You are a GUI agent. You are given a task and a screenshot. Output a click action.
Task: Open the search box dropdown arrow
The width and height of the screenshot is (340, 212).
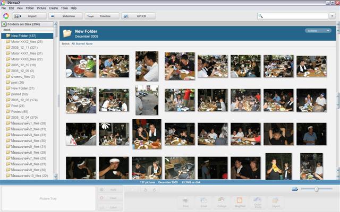pyautogui.click(x=261, y=16)
